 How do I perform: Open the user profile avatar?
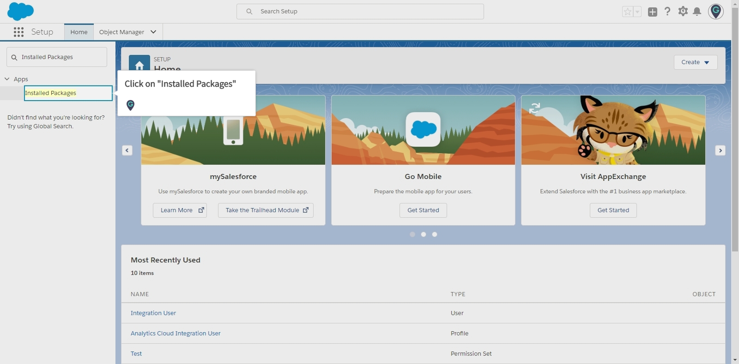click(x=716, y=12)
